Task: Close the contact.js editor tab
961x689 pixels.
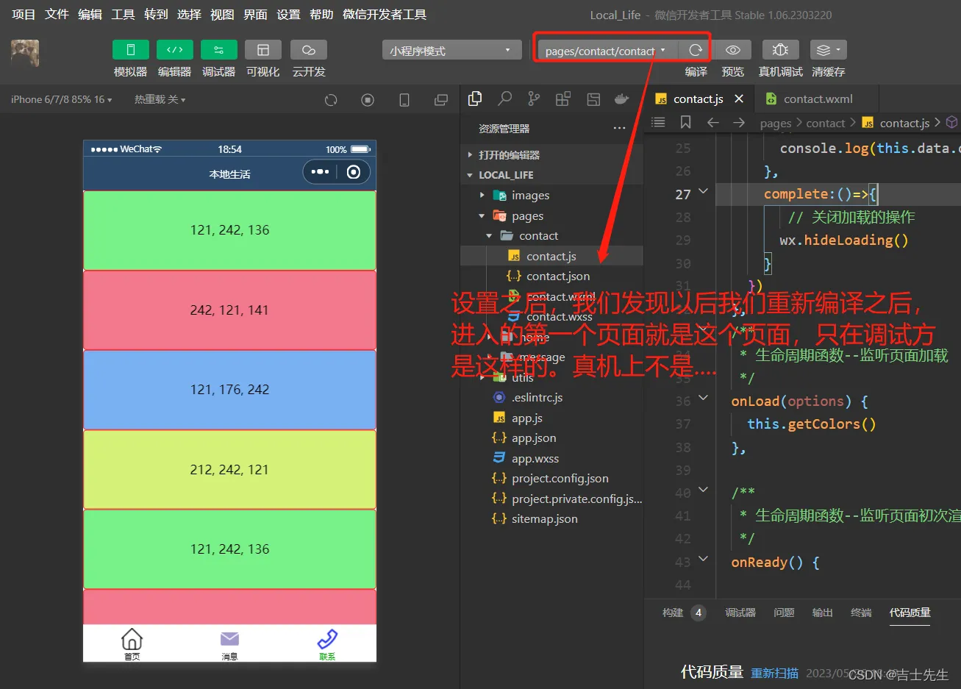Action: [x=739, y=99]
